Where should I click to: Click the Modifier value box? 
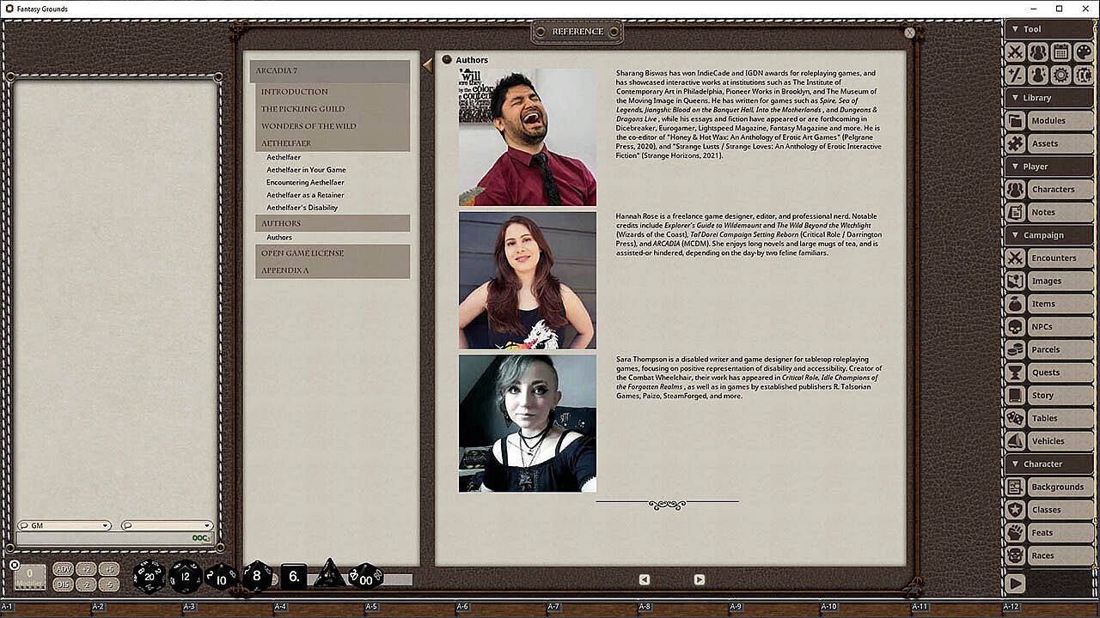pos(30,577)
